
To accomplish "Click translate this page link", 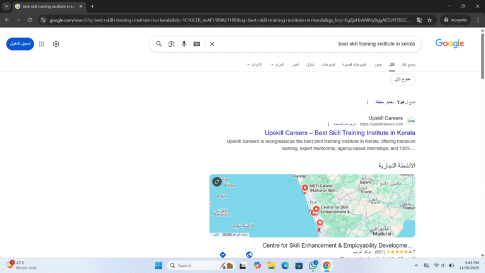I will pyautogui.click(x=344, y=124).
